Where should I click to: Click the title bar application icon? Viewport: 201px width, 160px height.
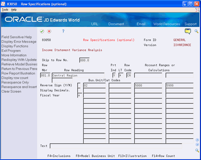tap(3, 4)
